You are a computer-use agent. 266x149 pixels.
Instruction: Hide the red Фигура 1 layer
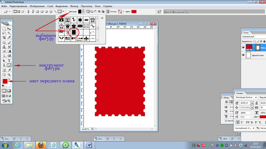(x=243, y=48)
